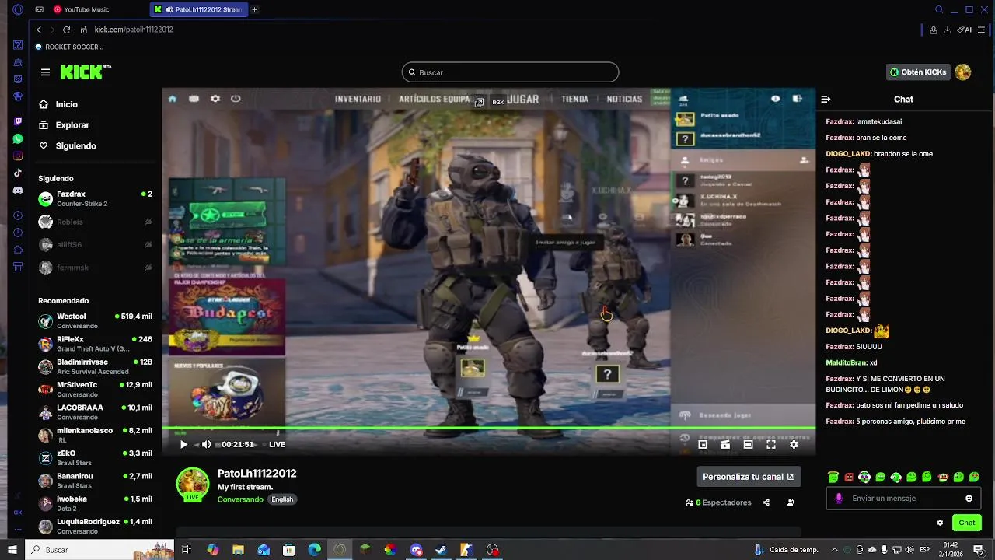Click the Buscar search field on Kick

pos(510,72)
